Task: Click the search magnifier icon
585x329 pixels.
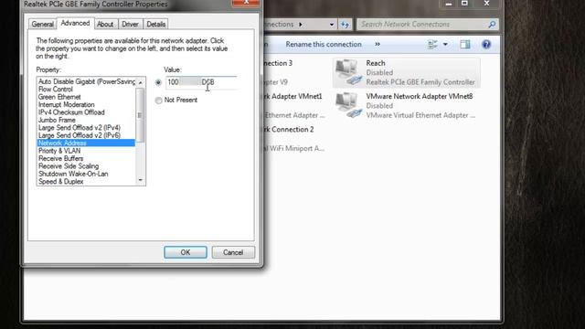Action: (x=492, y=25)
